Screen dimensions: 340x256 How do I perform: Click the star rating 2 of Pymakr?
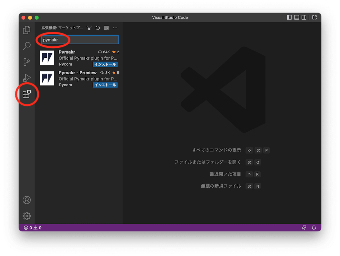point(116,52)
